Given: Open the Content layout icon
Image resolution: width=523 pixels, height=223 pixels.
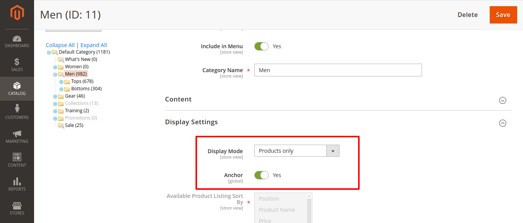Looking at the screenshot, I should coord(17,157).
